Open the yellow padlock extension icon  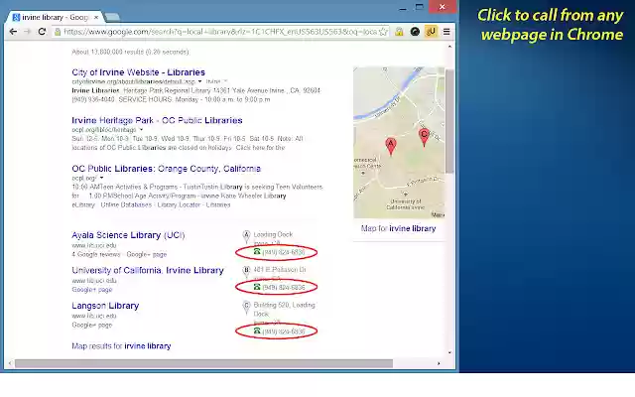[x=399, y=32]
